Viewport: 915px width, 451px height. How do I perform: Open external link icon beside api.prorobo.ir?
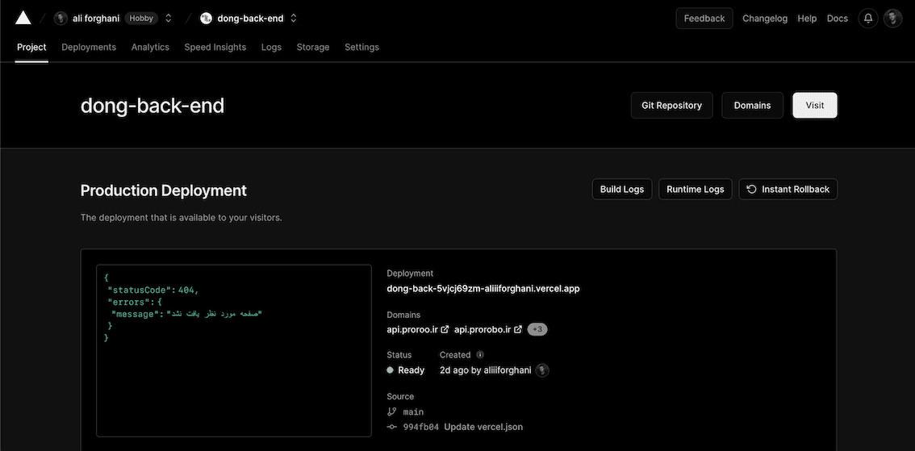point(517,330)
